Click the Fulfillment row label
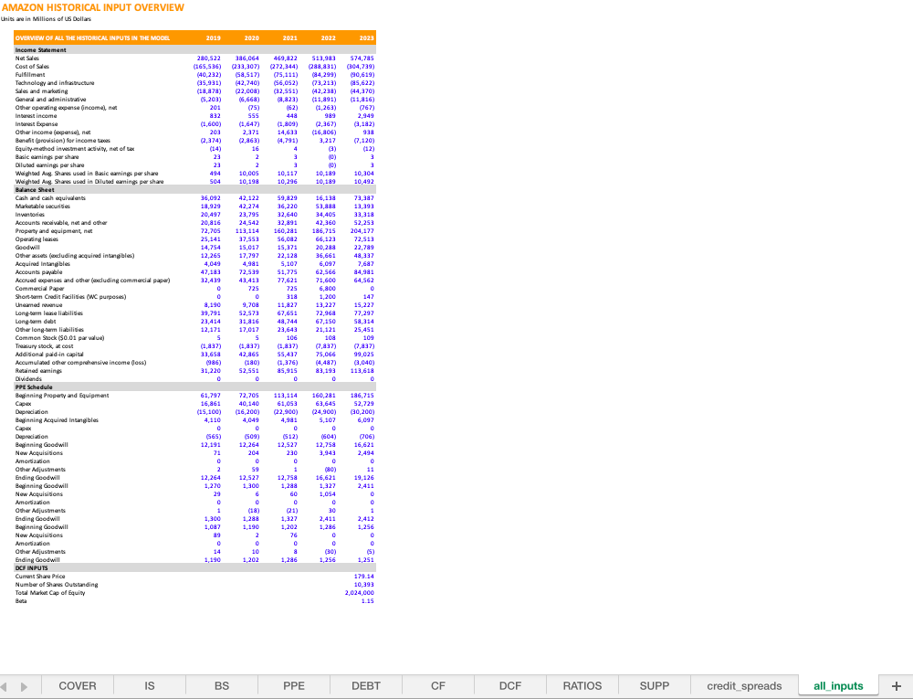913x699 pixels. 30,75
